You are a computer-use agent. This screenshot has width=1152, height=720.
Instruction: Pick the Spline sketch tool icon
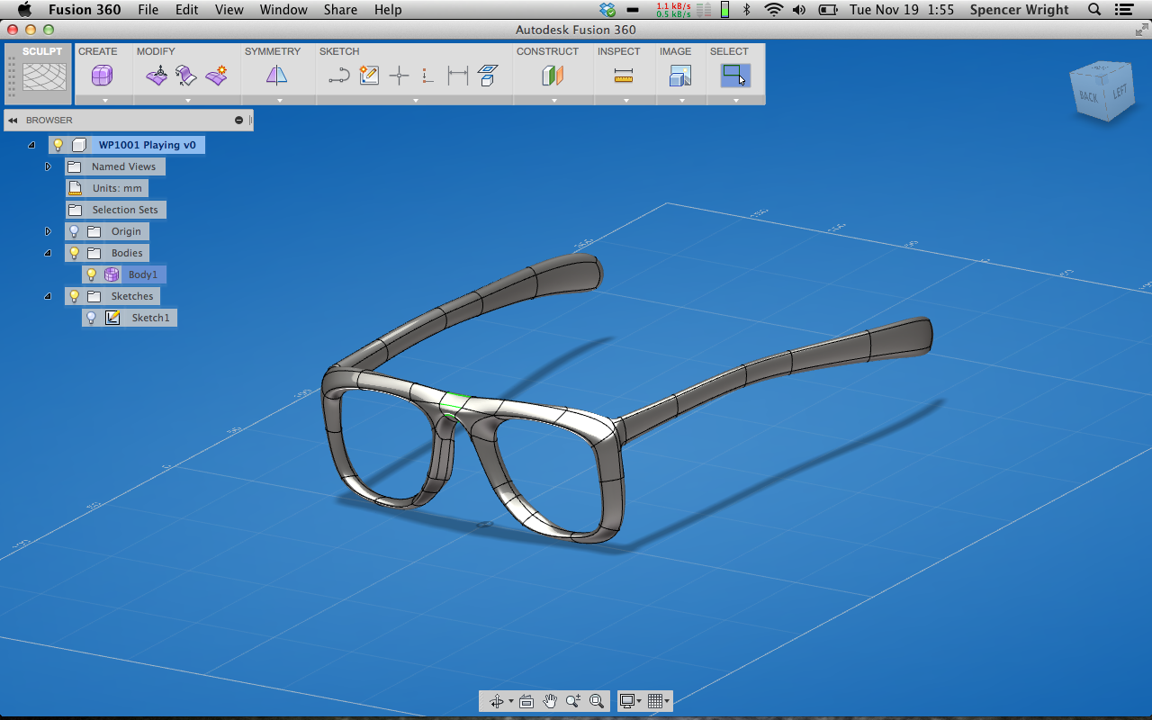(x=338, y=76)
